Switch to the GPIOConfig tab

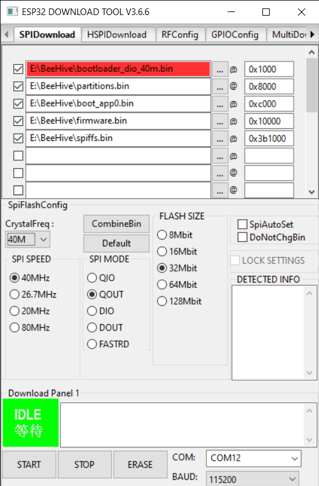(235, 34)
